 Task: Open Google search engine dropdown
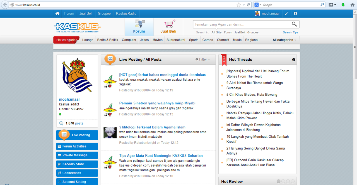257,5
